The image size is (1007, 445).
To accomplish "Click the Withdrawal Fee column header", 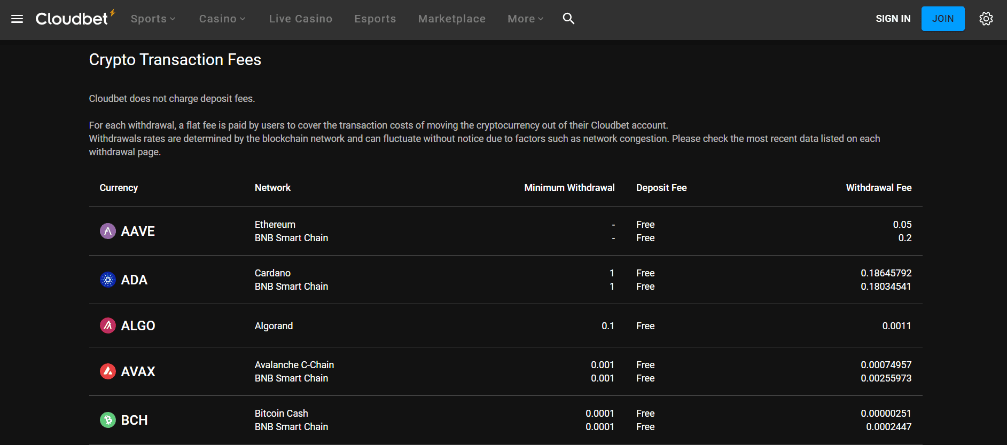I will click(878, 188).
